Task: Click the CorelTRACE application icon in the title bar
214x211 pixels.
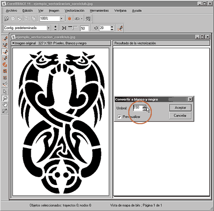Action: [x=3, y=3]
